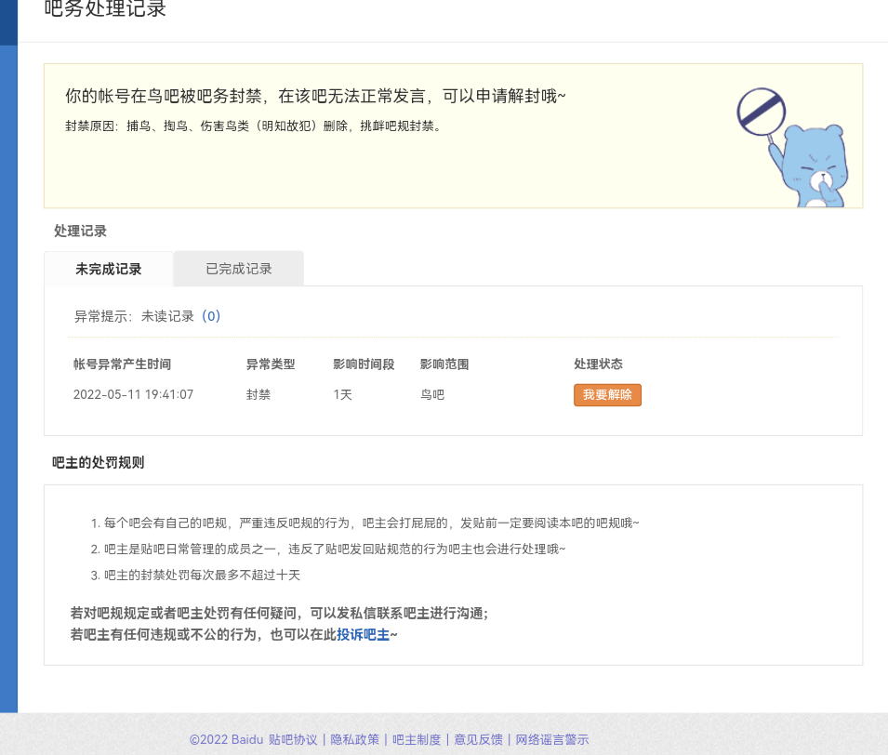The image size is (888, 755).
Task: Click the 异常类型 column header
Action: click(x=271, y=364)
